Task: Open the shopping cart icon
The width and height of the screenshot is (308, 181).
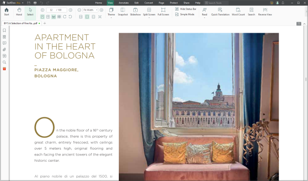Action: click(271, 3)
